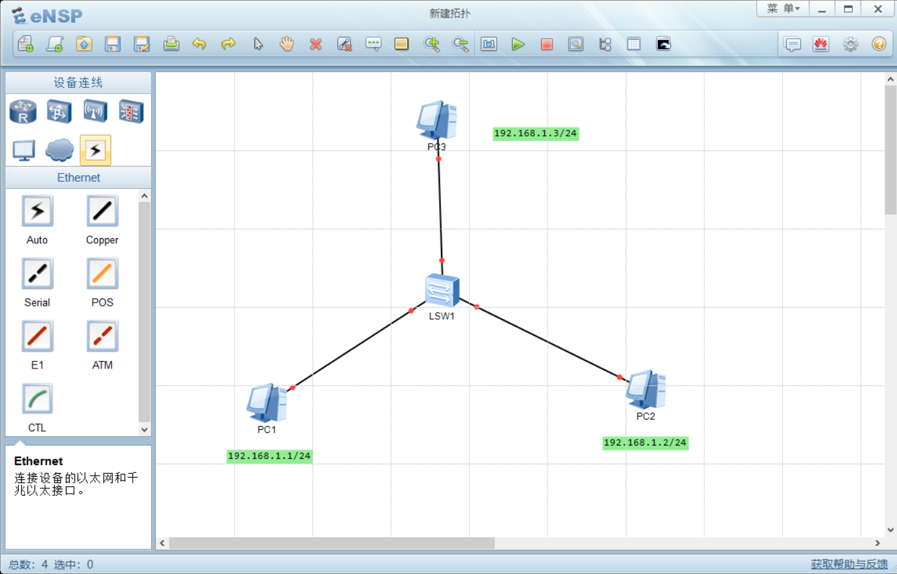Zoom out on the topology canvas
897x574 pixels.
point(460,44)
